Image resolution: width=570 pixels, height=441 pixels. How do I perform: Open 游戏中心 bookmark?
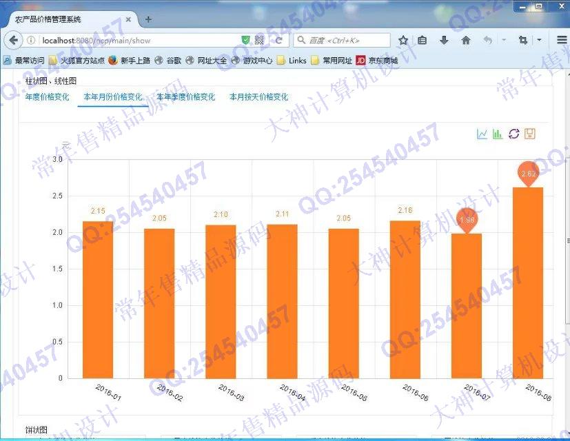[x=252, y=61]
